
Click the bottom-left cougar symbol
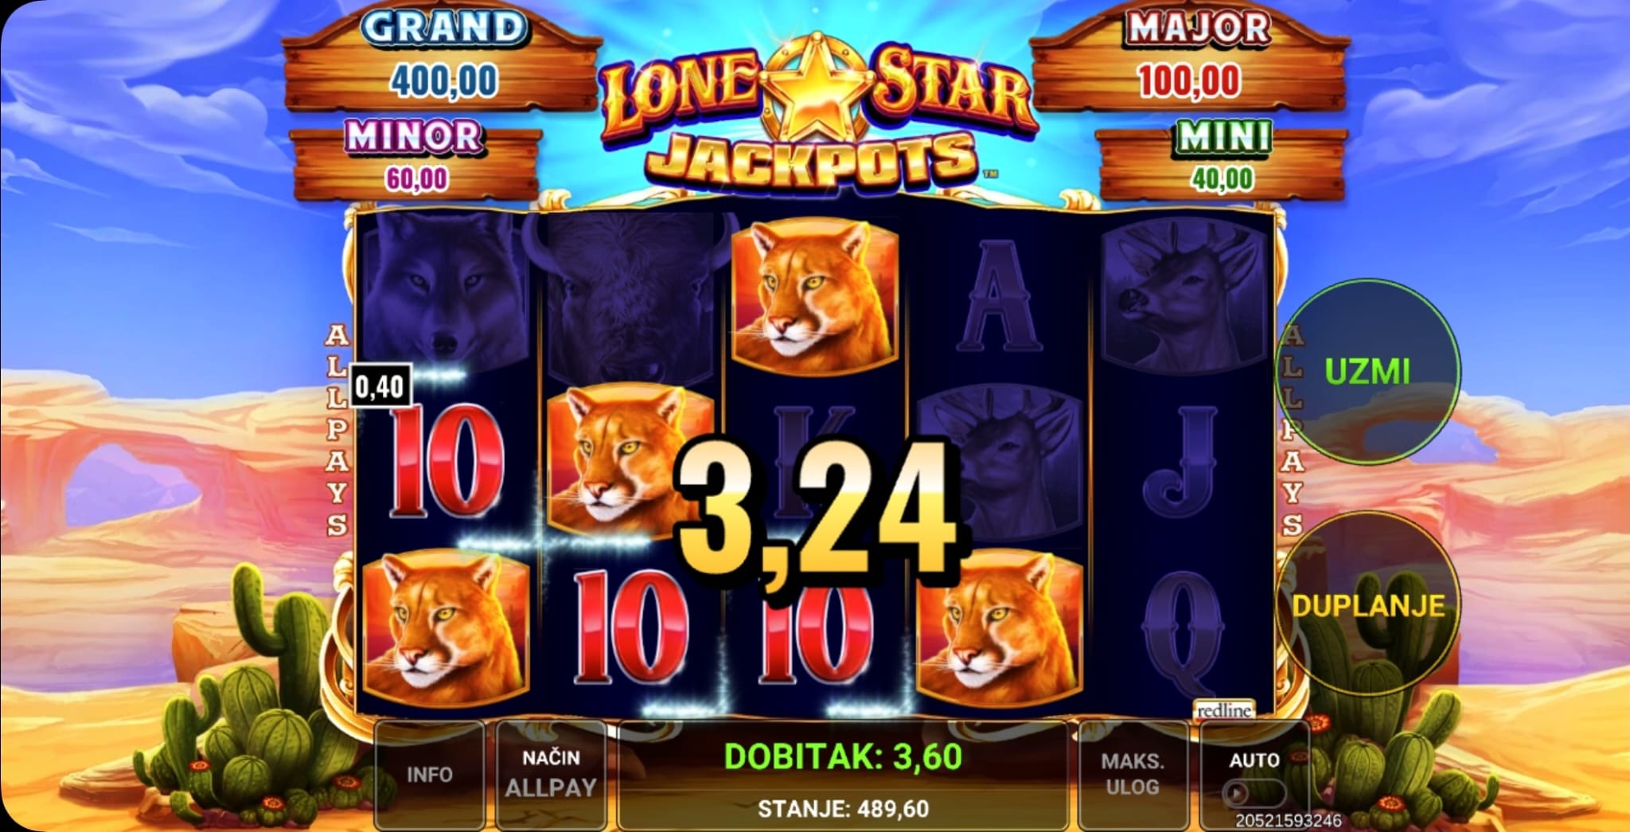[446, 630]
